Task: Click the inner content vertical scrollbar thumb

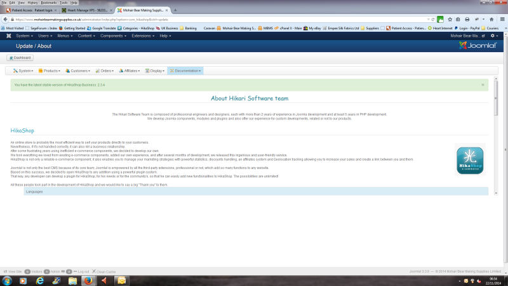Action: tap(496, 97)
